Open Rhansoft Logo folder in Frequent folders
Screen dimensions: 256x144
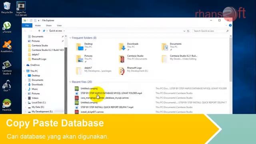pos(133,71)
